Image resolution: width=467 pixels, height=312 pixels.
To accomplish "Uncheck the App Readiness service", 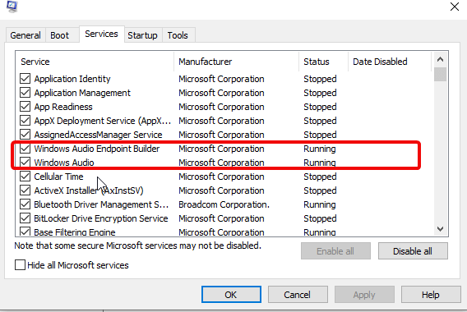I will 25,107.
